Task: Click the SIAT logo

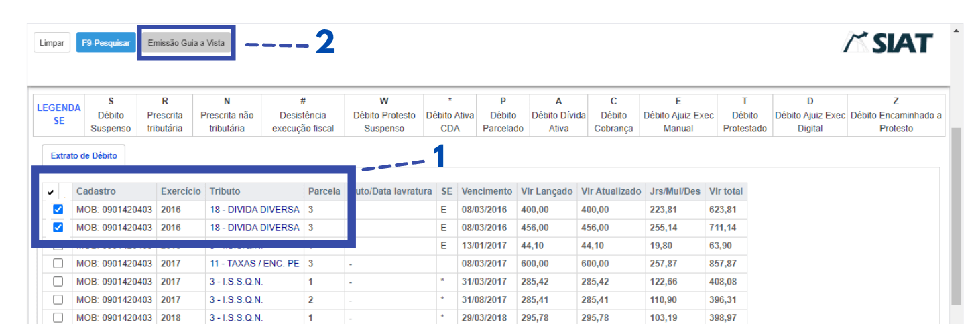Action: pos(888,43)
